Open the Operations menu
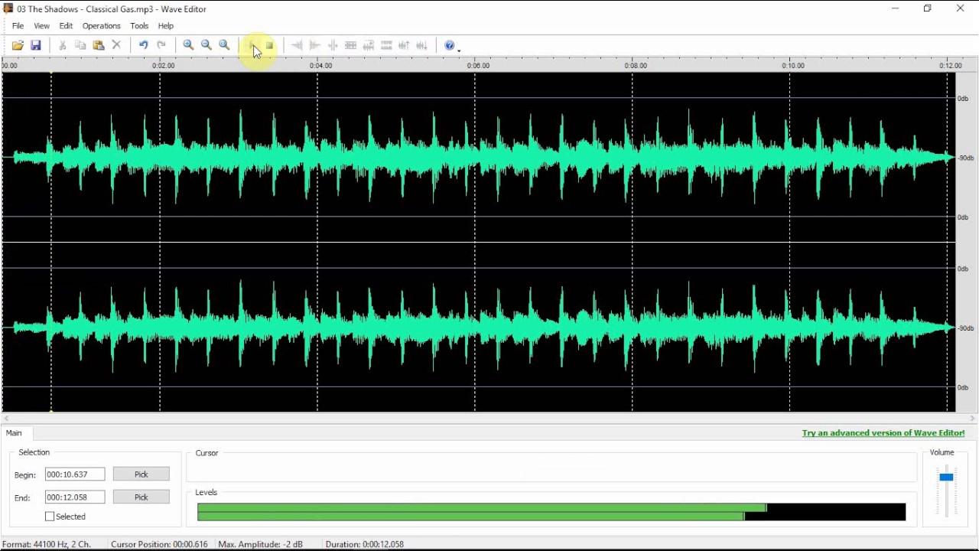979x551 pixels. tap(101, 26)
